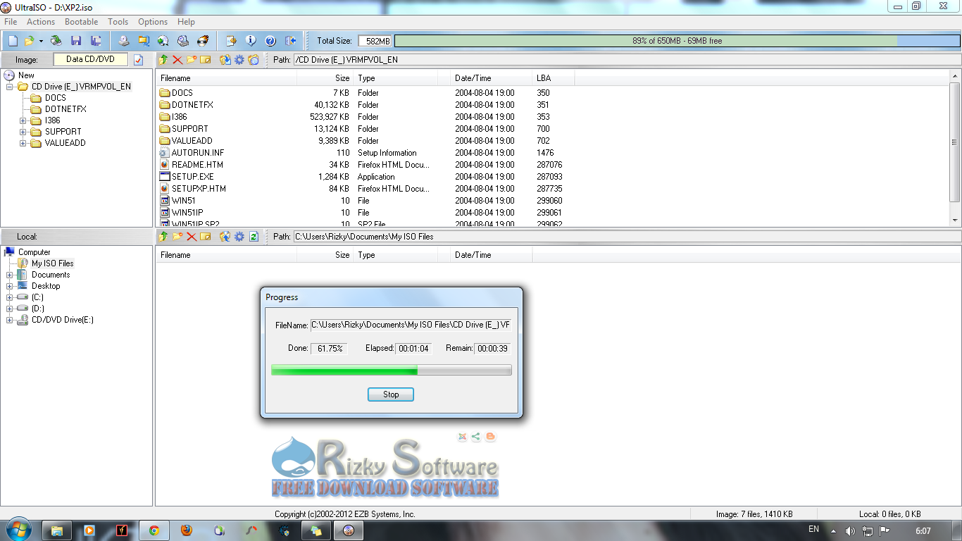This screenshot has width=962, height=541.
Task: Select the AUTORUN.INF file row
Action: (x=366, y=153)
